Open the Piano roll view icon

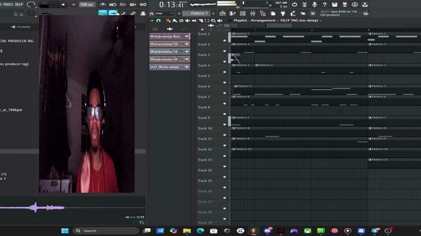[232, 13]
